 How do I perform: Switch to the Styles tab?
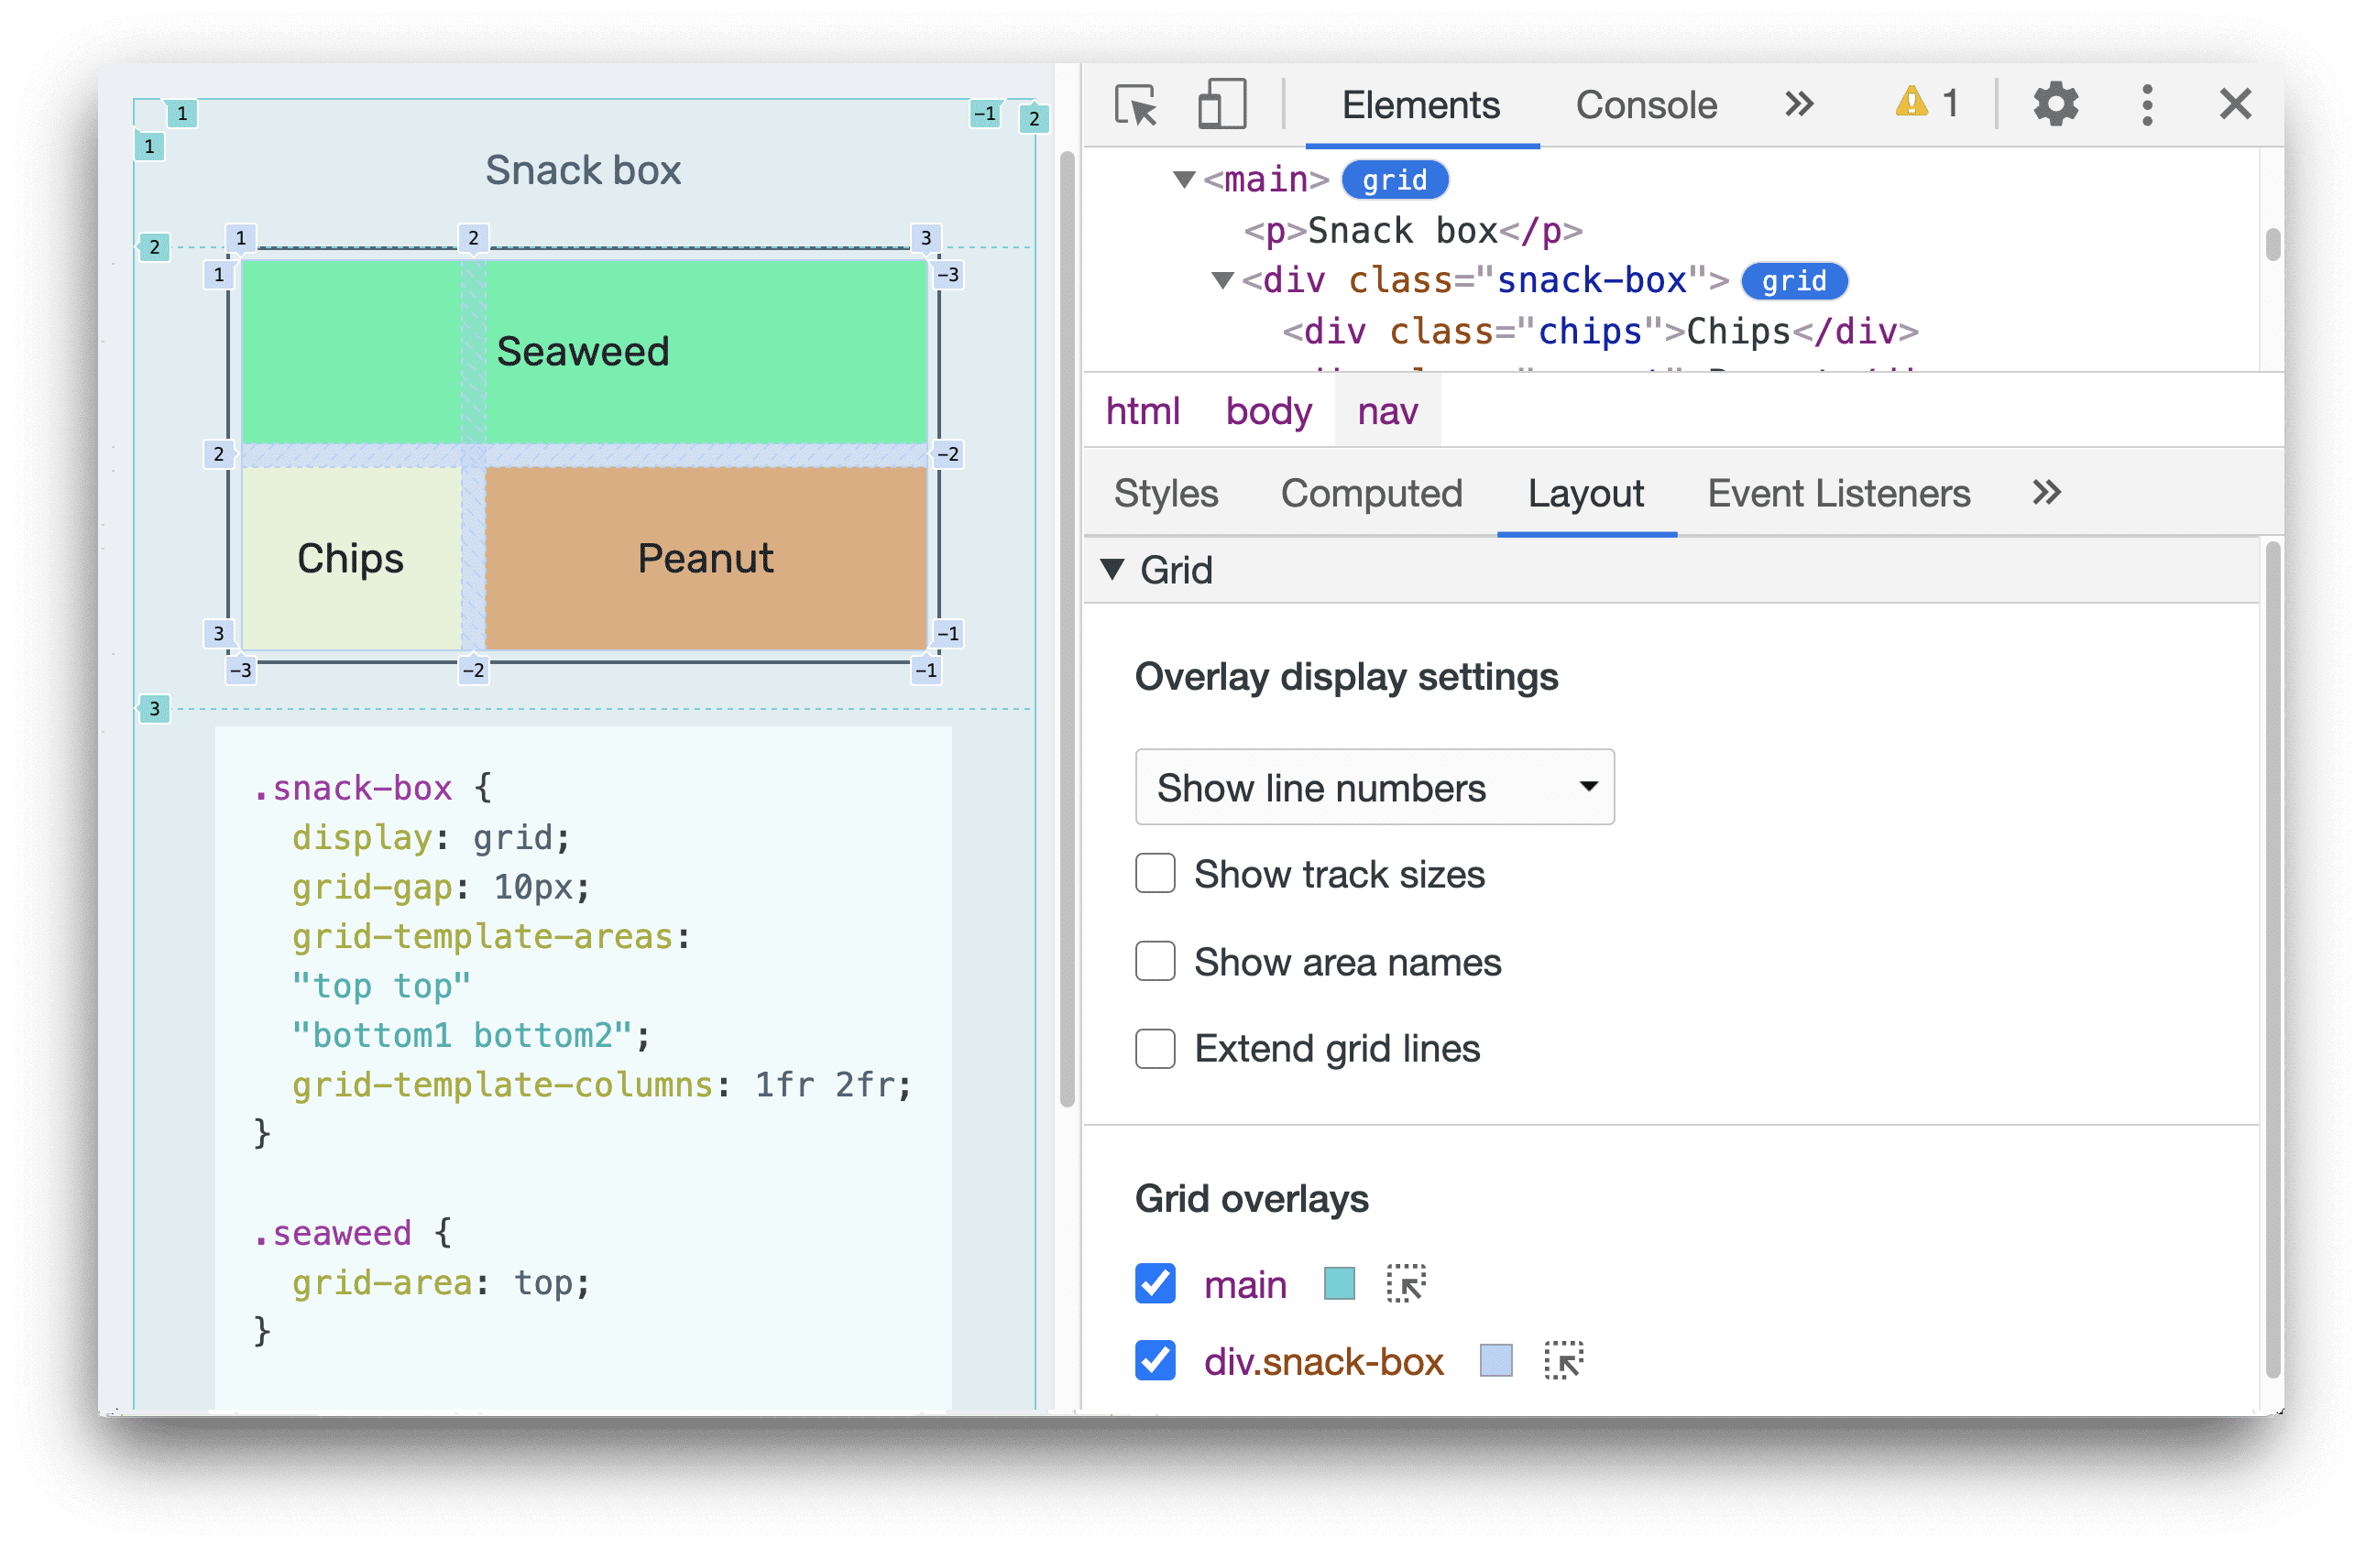(x=1168, y=494)
